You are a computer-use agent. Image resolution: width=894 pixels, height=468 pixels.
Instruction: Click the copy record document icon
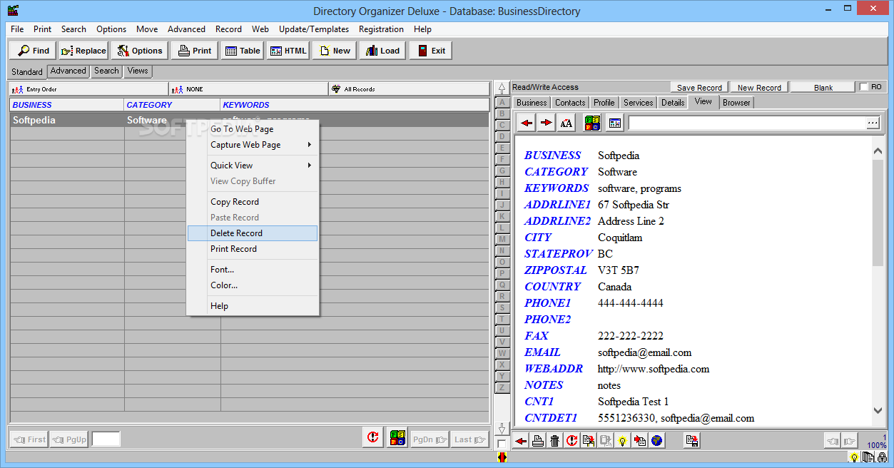click(589, 441)
